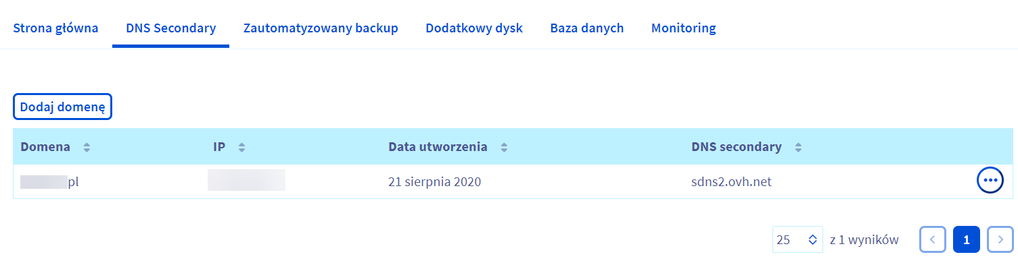This screenshot has width=1018, height=265.
Task: Open the 25 results-per-page dropdown
Action: (x=797, y=239)
